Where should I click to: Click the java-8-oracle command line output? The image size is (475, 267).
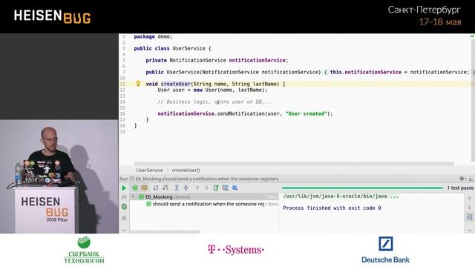pyautogui.click(x=341, y=196)
